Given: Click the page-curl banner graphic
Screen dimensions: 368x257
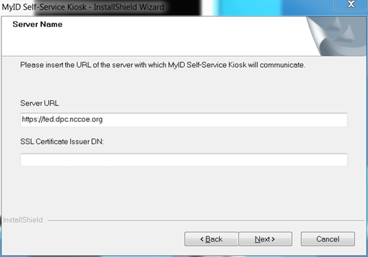Looking at the screenshot, I should [336, 36].
